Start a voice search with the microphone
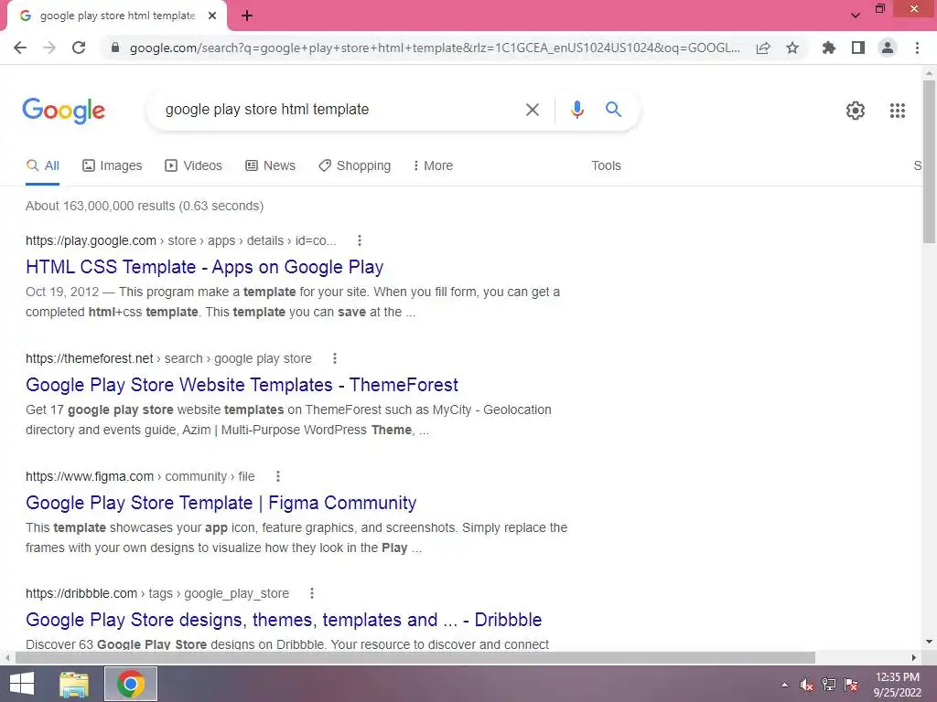The image size is (937, 702). pos(576,110)
